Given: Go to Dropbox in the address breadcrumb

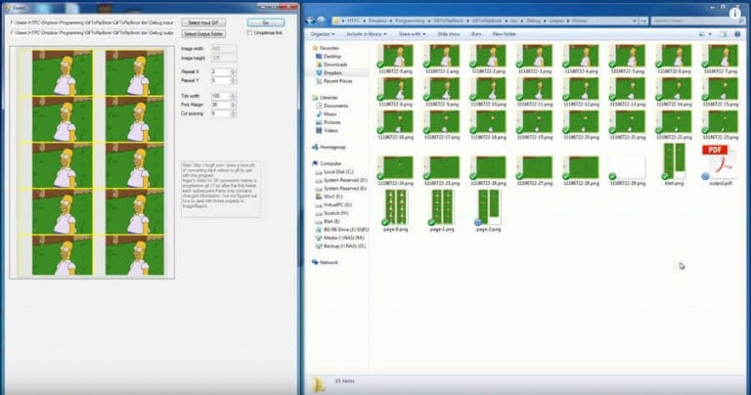Looking at the screenshot, I should click(377, 21).
